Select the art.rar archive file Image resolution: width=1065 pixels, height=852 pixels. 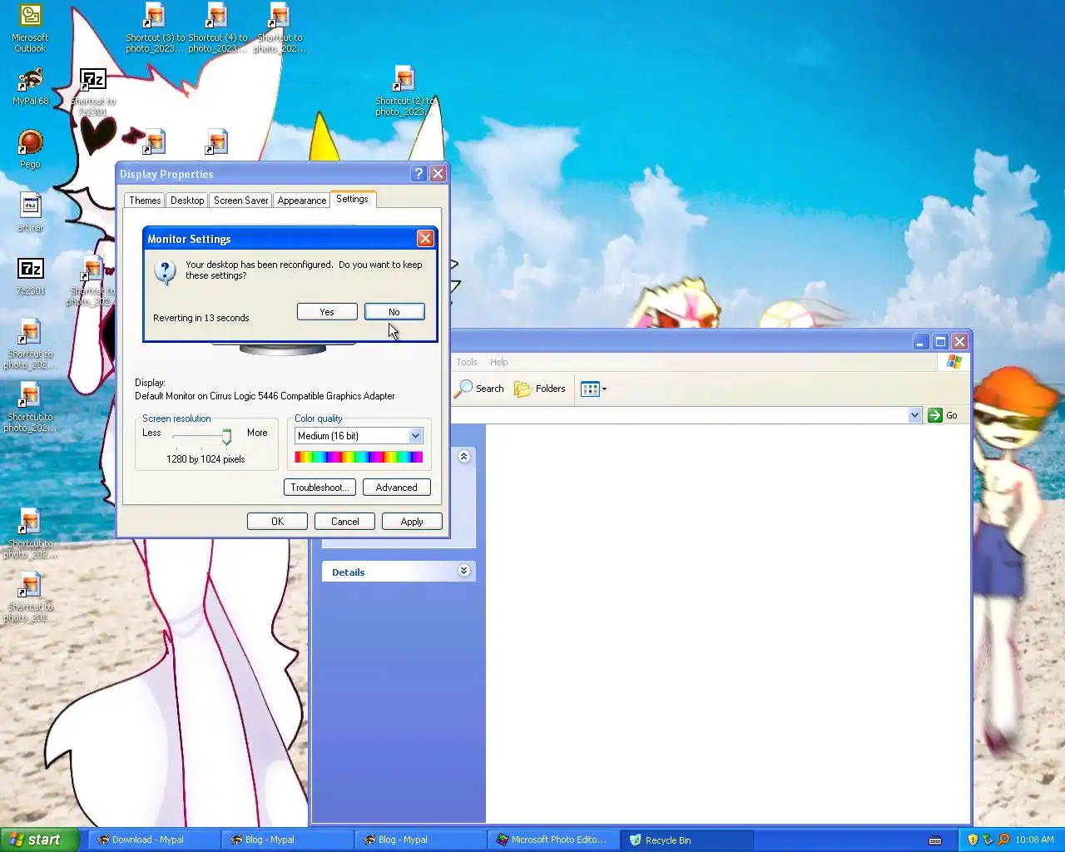coord(30,212)
